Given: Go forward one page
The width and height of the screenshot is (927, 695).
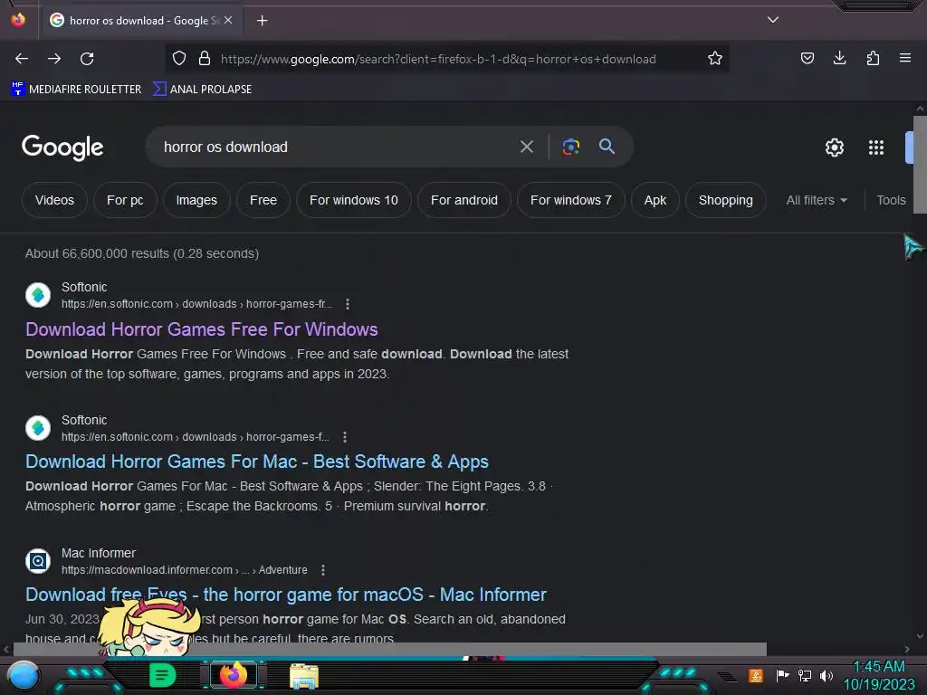Looking at the screenshot, I should [54, 59].
